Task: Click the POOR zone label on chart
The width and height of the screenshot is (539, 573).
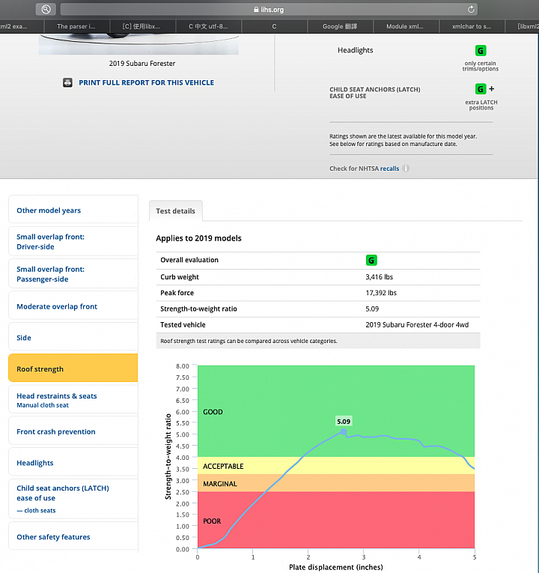Action: pyautogui.click(x=212, y=521)
